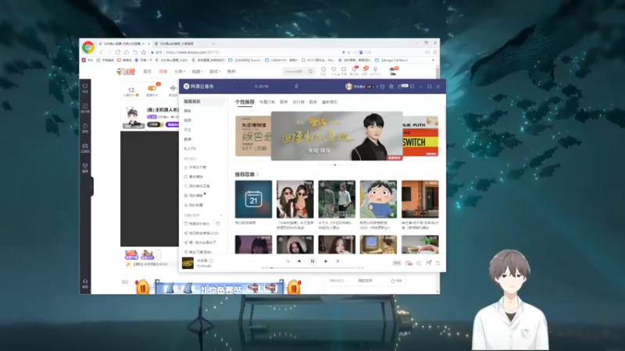Open the daily recommendation calendar 21 cover
Image resolution: width=625 pixels, height=351 pixels.
pos(253,199)
